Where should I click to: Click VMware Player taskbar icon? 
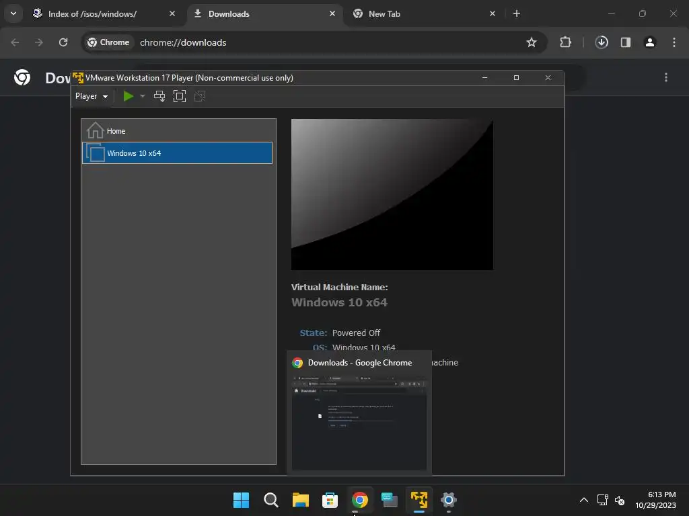[x=419, y=500]
